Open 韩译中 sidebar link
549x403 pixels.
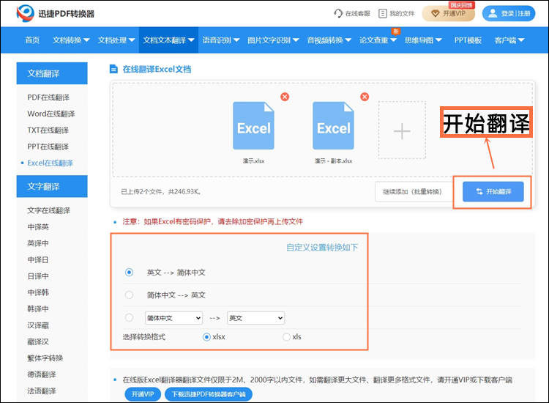click(x=38, y=308)
